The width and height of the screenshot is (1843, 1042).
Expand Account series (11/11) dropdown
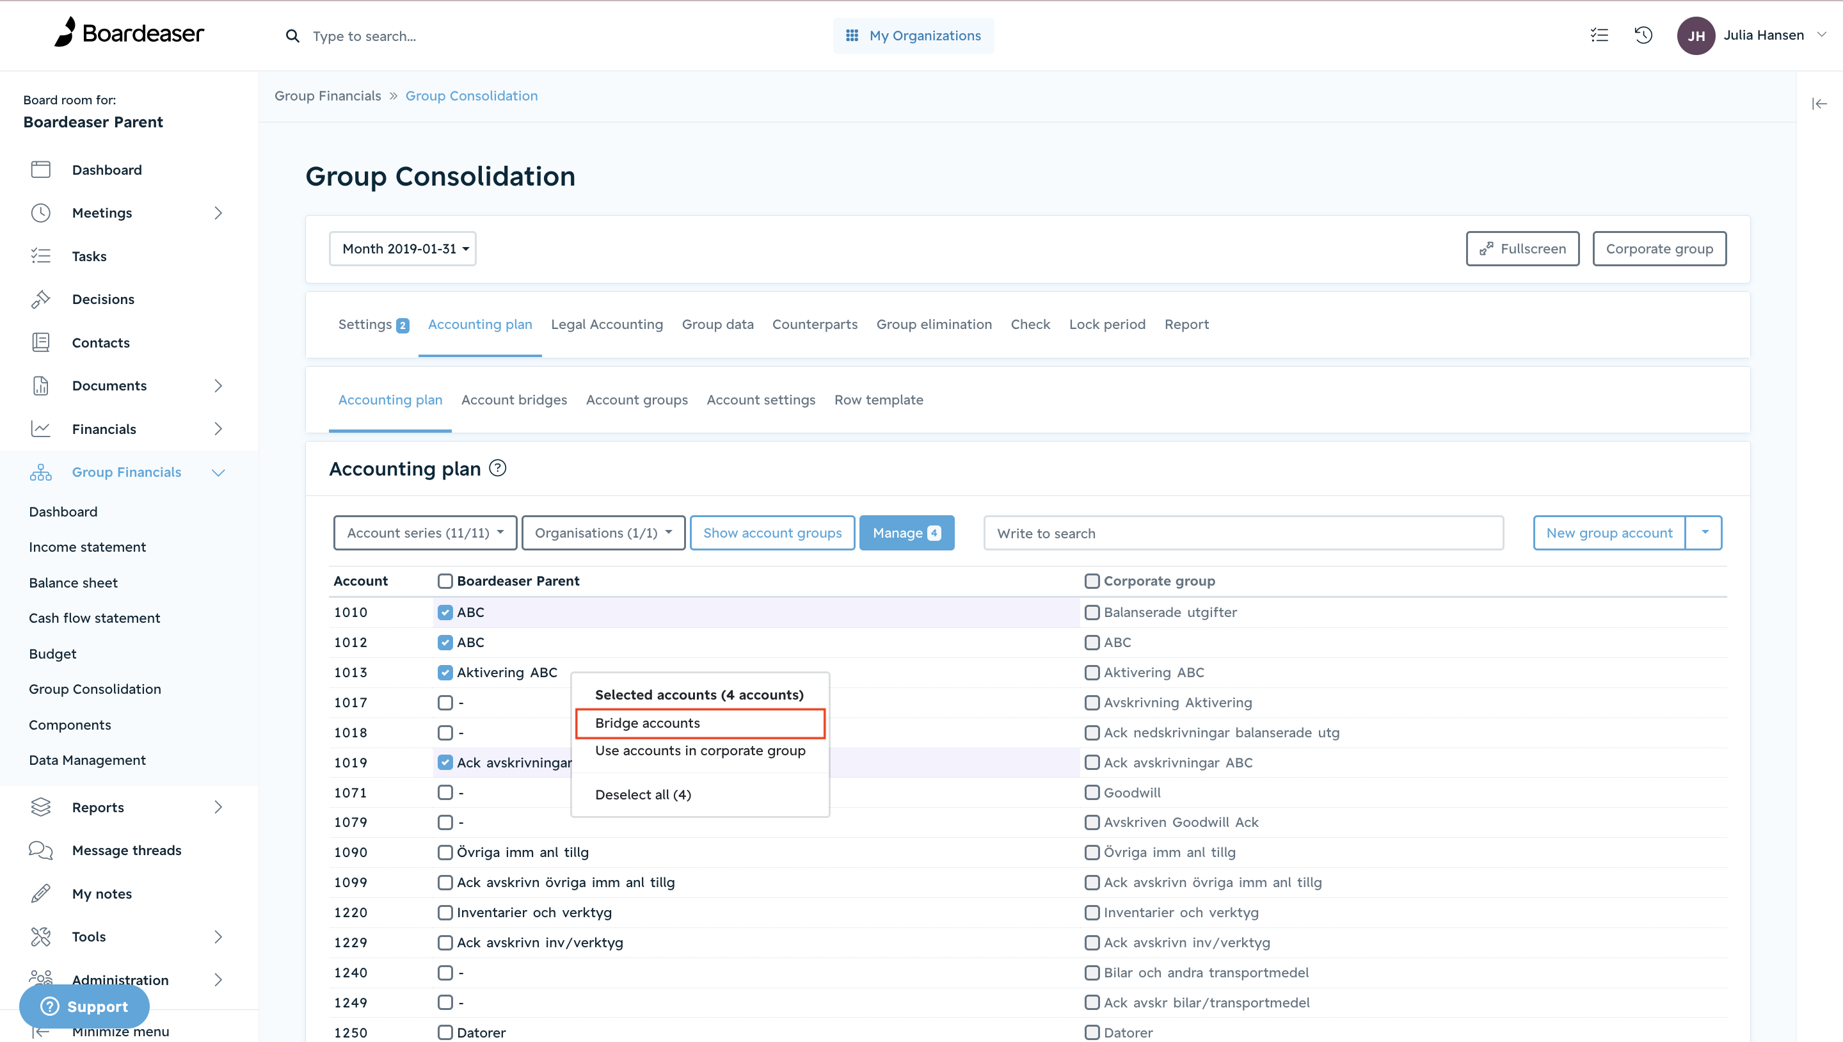tap(425, 533)
